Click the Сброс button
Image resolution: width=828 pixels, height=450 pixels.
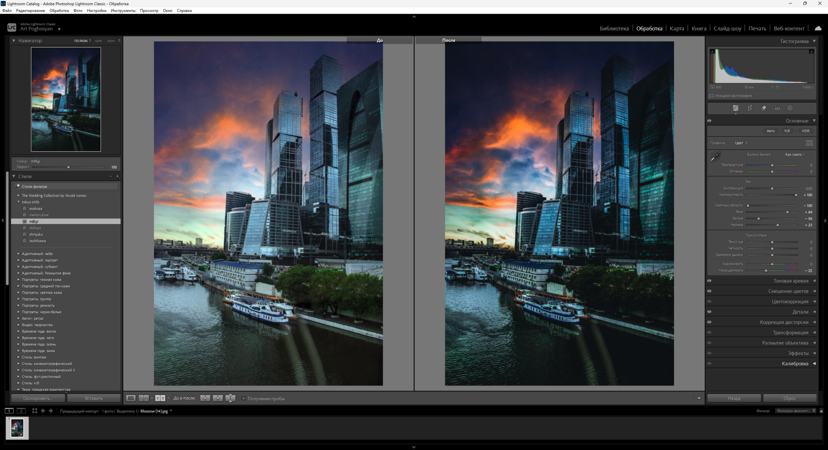[789, 398]
